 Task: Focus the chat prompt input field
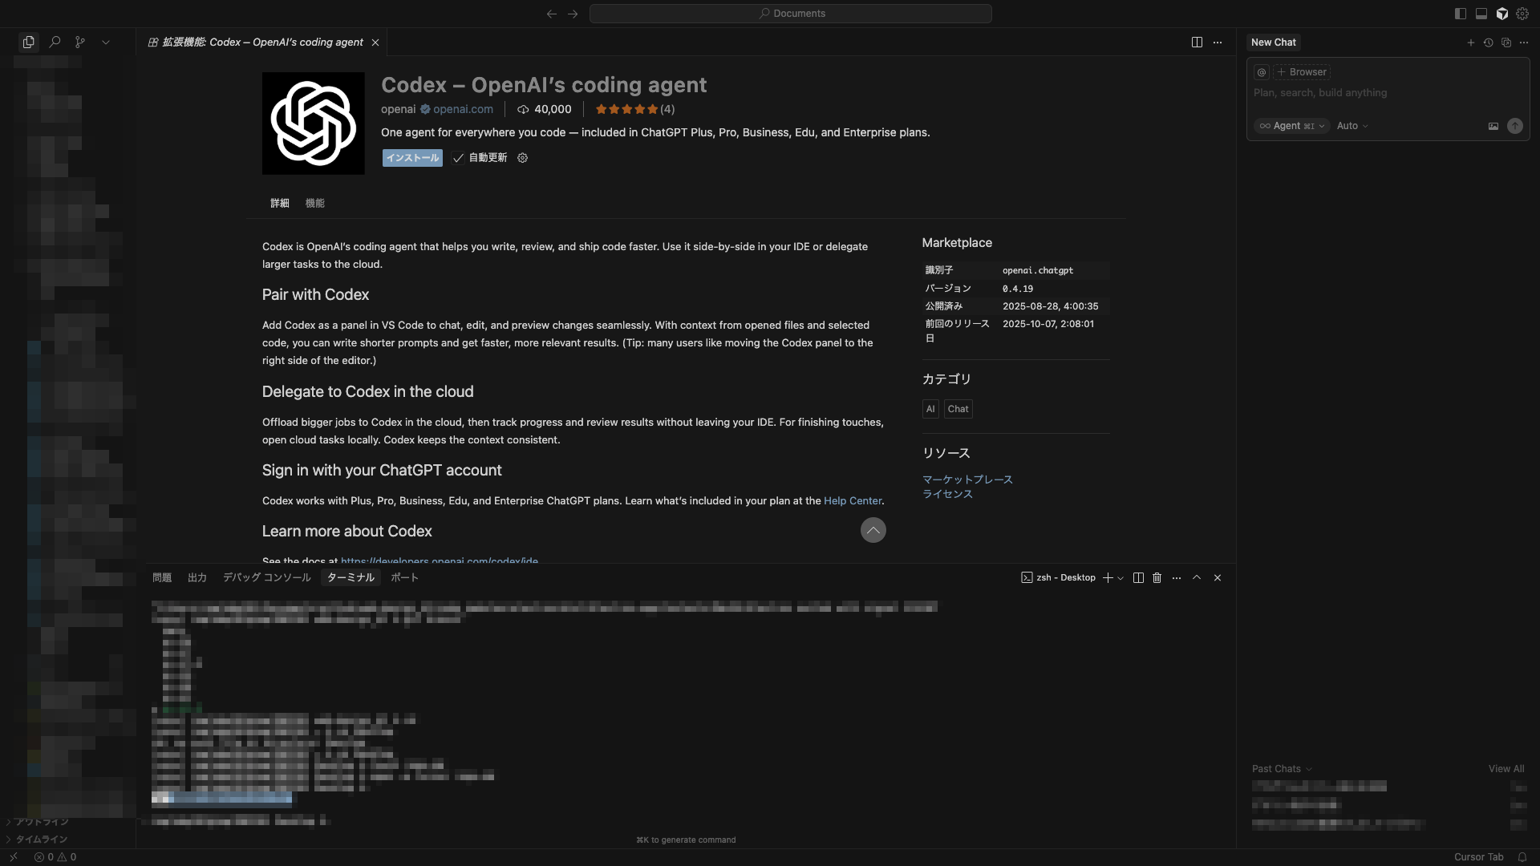pyautogui.click(x=1388, y=93)
